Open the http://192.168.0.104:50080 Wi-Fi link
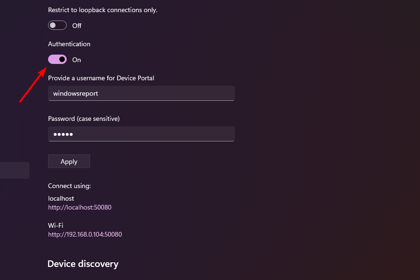The height and width of the screenshot is (280, 420). 85,234
